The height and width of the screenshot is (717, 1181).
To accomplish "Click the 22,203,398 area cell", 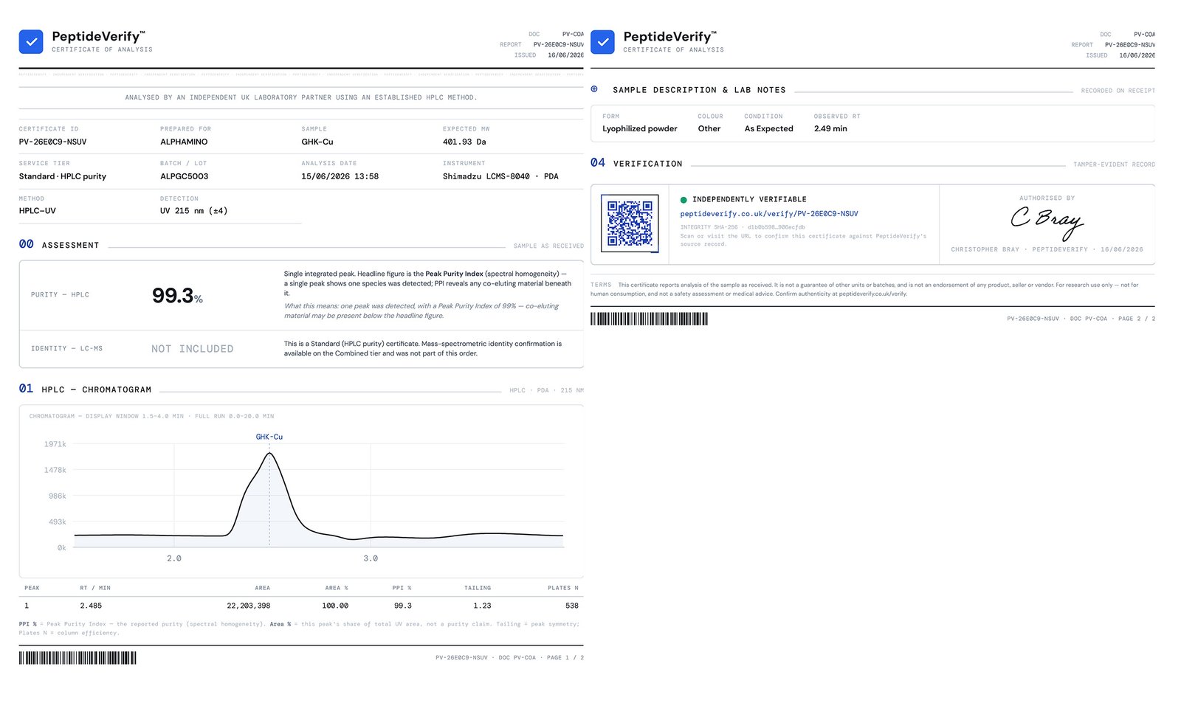I will point(249,606).
